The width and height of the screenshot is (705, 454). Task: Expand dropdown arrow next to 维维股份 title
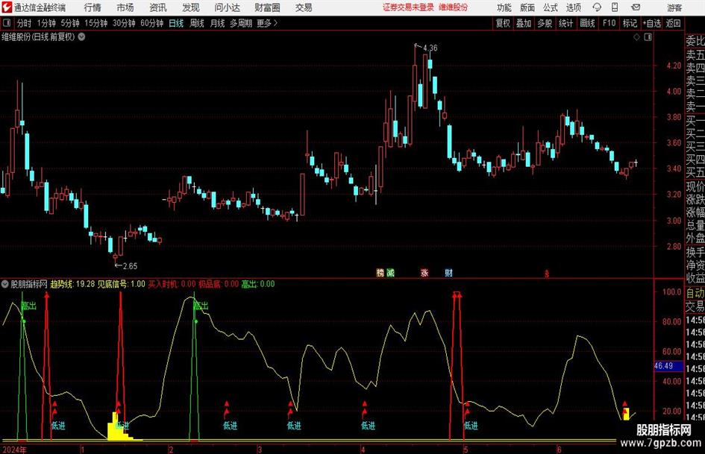[x=82, y=37]
